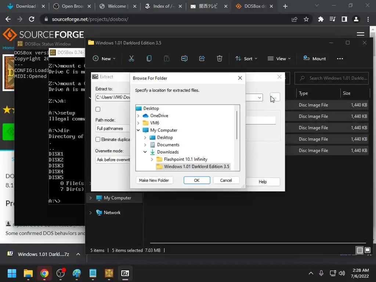Open File Explorer from taskbar

pyautogui.click(x=28, y=273)
